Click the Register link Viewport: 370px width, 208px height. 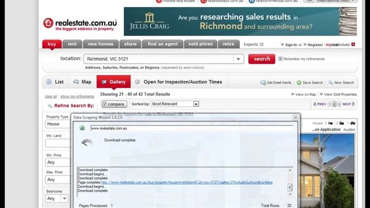pos(315,45)
